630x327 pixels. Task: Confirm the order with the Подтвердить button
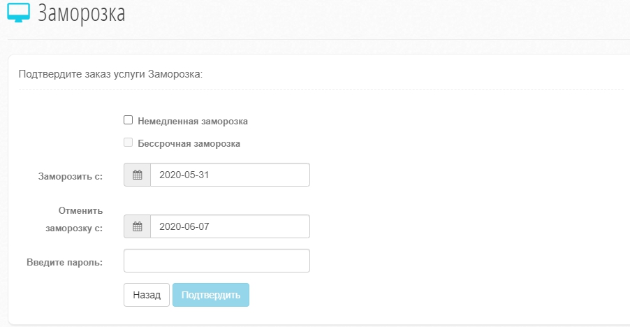211,295
